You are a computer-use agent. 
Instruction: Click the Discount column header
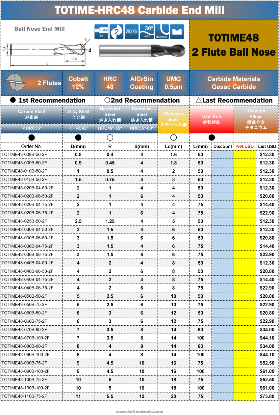point(223,146)
